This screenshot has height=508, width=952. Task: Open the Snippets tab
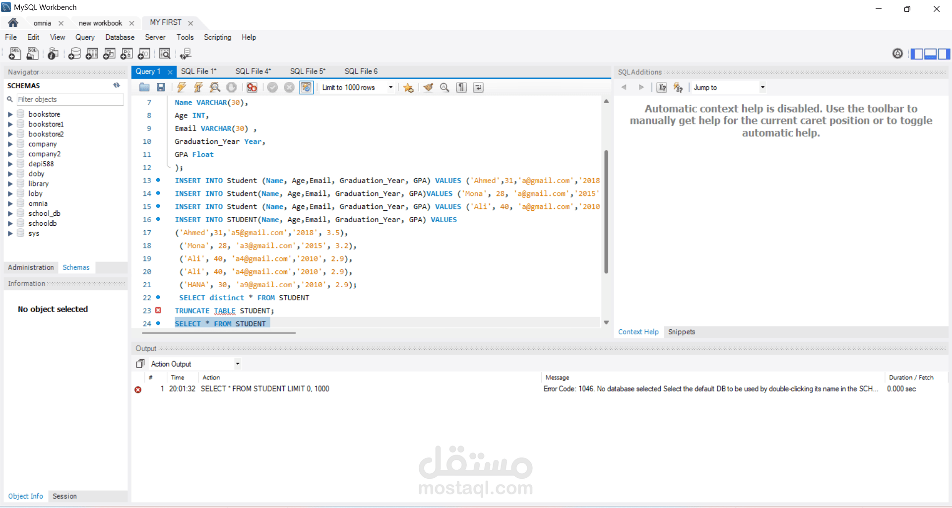pyautogui.click(x=682, y=332)
